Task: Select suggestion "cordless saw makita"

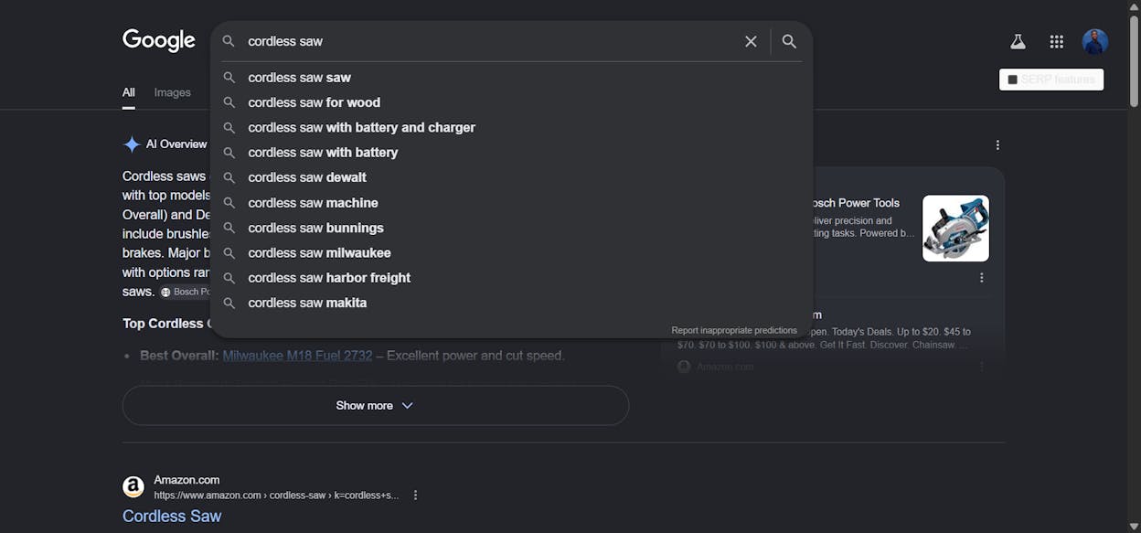Action: (511, 303)
